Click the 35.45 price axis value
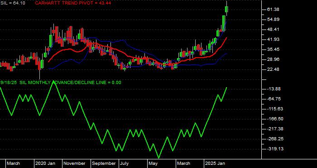This screenshot has width=317, height=168. coord(273,49)
